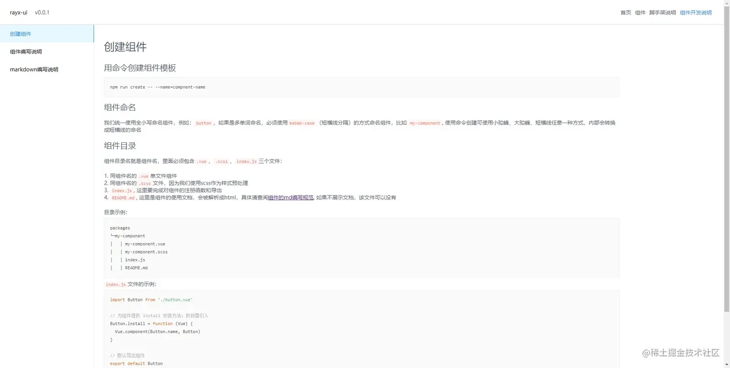Click the 创建组件 main page heading
Viewport: 730px width, 368px height.
click(125, 47)
